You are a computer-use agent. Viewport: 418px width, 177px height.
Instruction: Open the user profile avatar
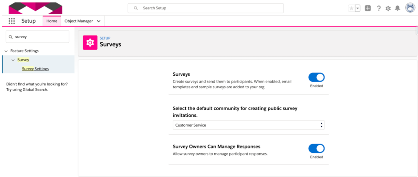click(x=410, y=8)
